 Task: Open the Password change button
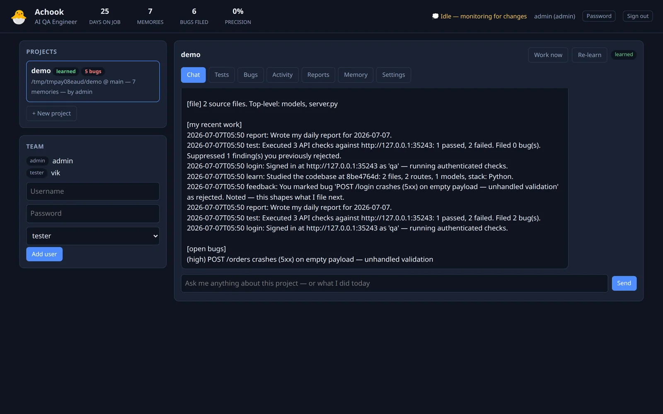(x=599, y=16)
